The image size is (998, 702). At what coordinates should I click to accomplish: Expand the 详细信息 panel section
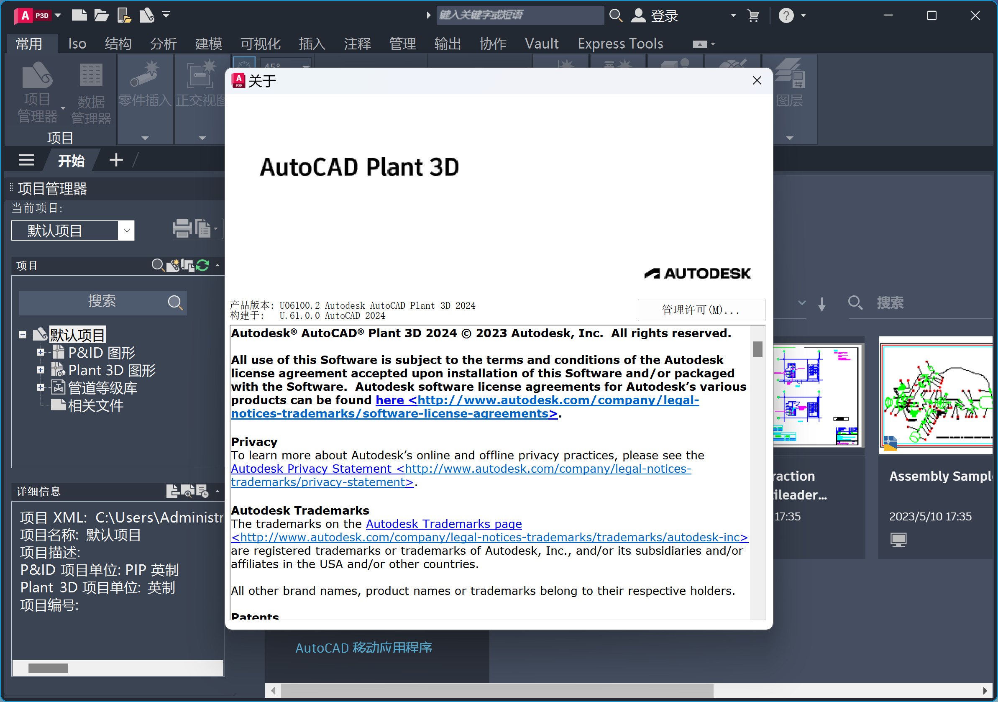click(x=215, y=490)
